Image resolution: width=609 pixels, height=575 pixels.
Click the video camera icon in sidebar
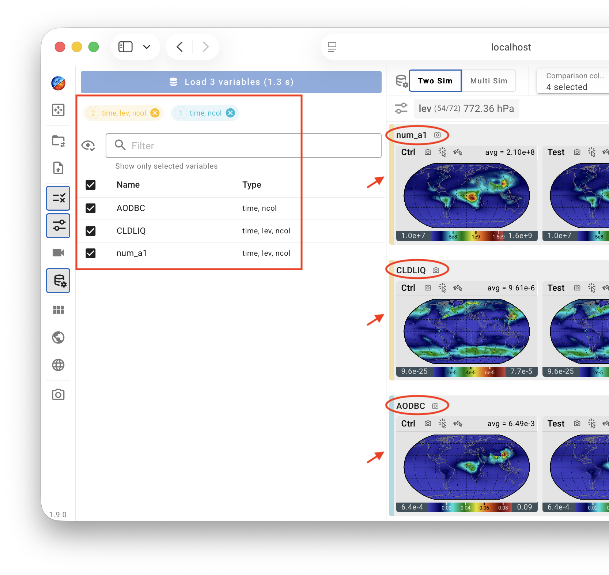[58, 253]
